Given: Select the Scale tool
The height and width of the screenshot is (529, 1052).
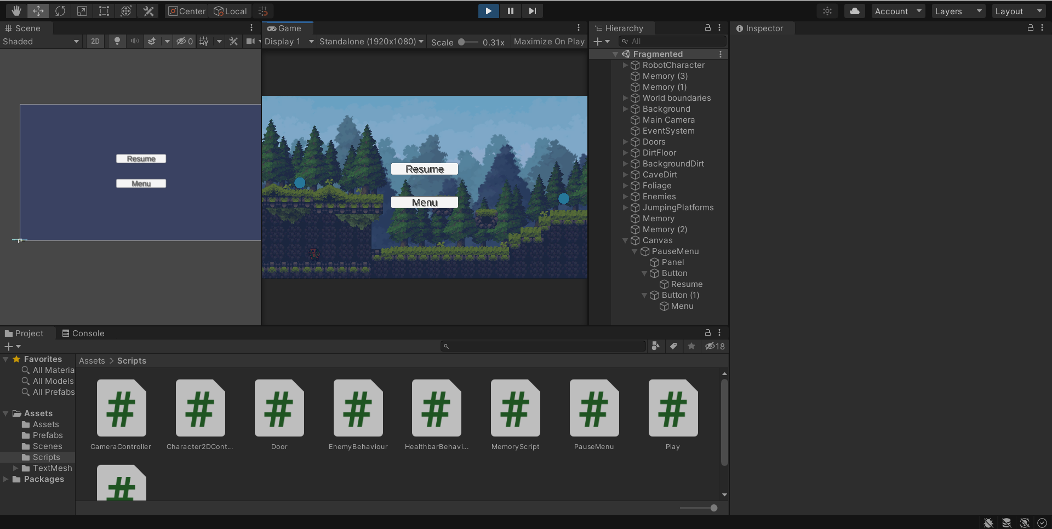Looking at the screenshot, I should pos(82,11).
